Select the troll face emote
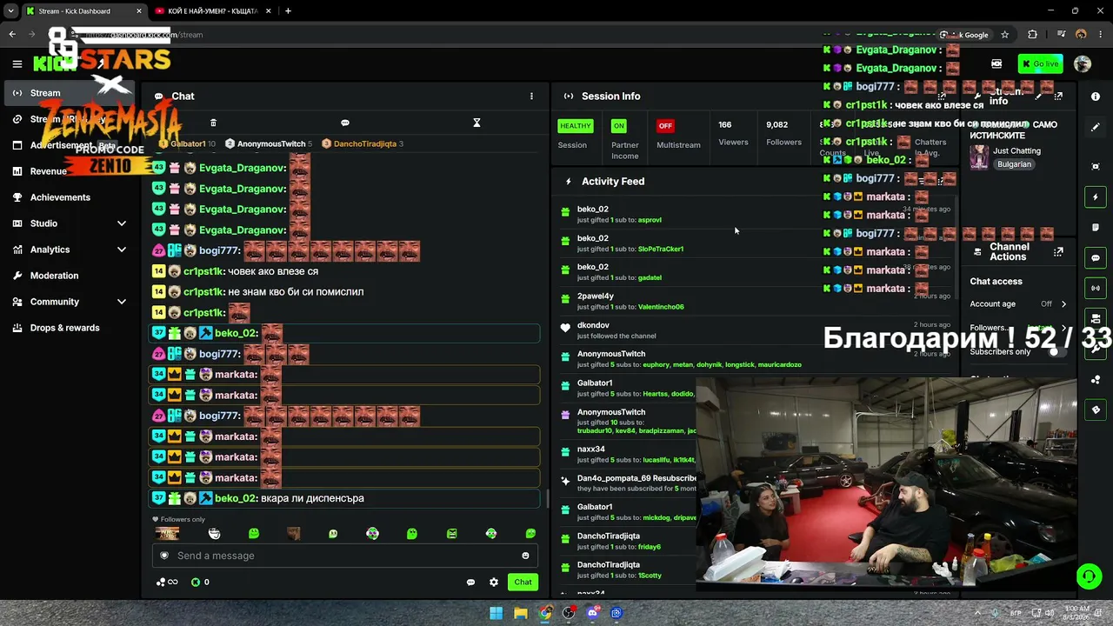 point(215,534)
